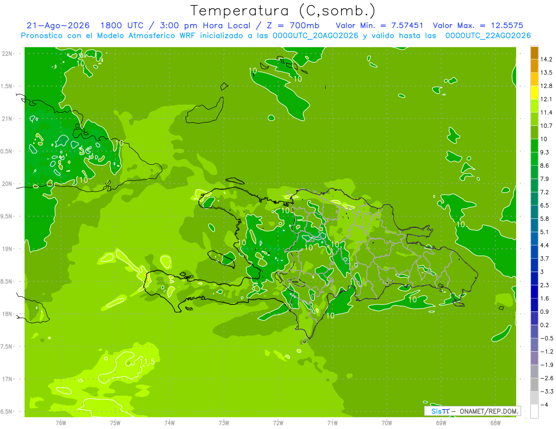Click the '75W' longitude label

[x=115, y=423]
